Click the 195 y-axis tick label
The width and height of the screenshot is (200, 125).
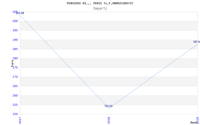click(15, 30)
